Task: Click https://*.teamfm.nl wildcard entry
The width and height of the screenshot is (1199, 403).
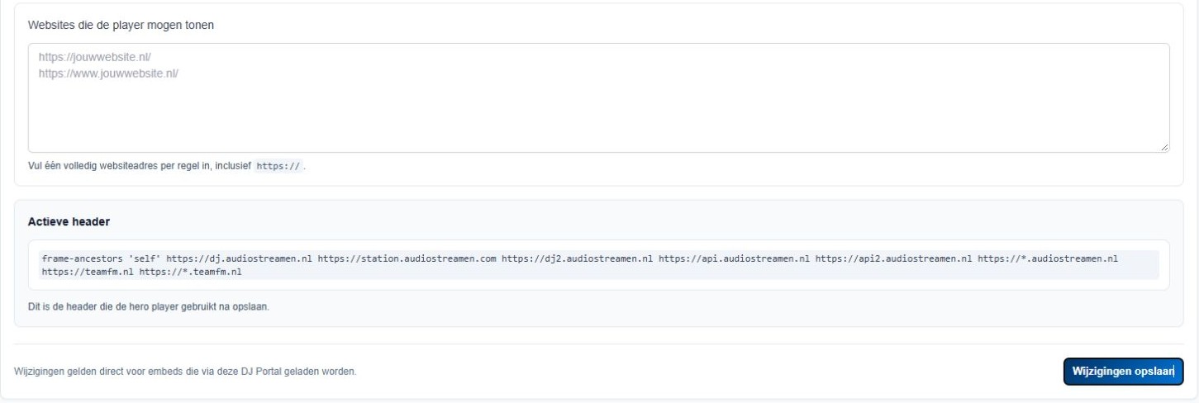Action: point(190,271)
